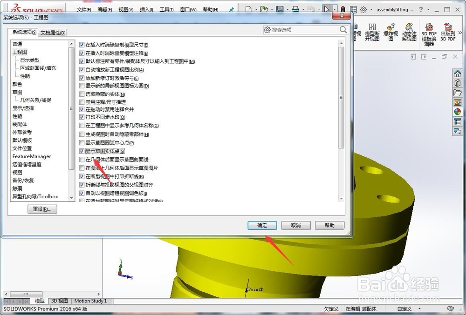Open the 工具(T) menu
Screen dimensions: 466x315
tap(166, 9)
